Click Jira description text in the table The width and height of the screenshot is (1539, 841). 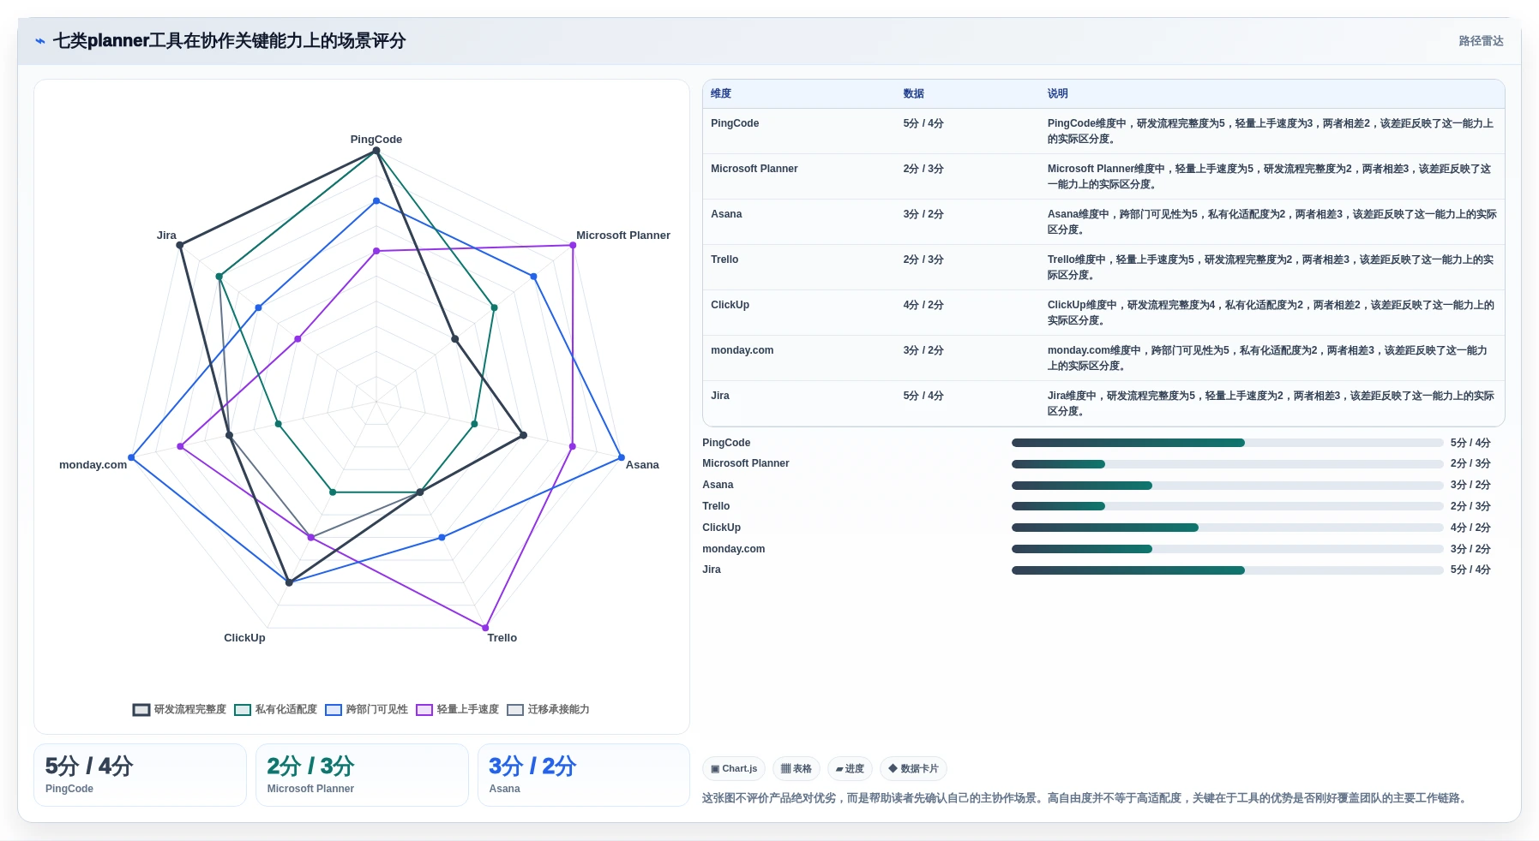coord(1271,403)
